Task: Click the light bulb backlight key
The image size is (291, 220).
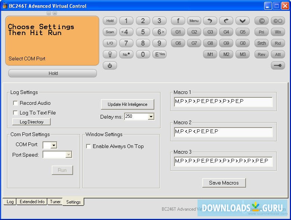Action: 110,54
